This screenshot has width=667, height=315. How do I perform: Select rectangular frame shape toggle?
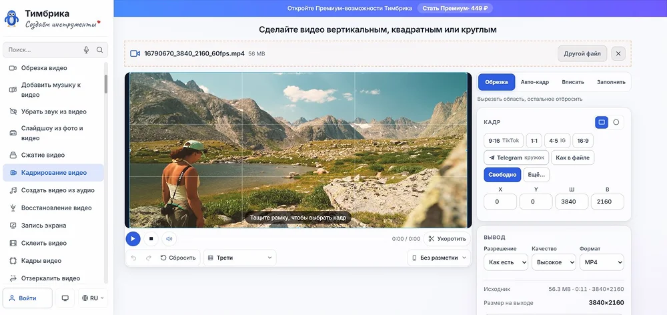(x=602, y=122)
